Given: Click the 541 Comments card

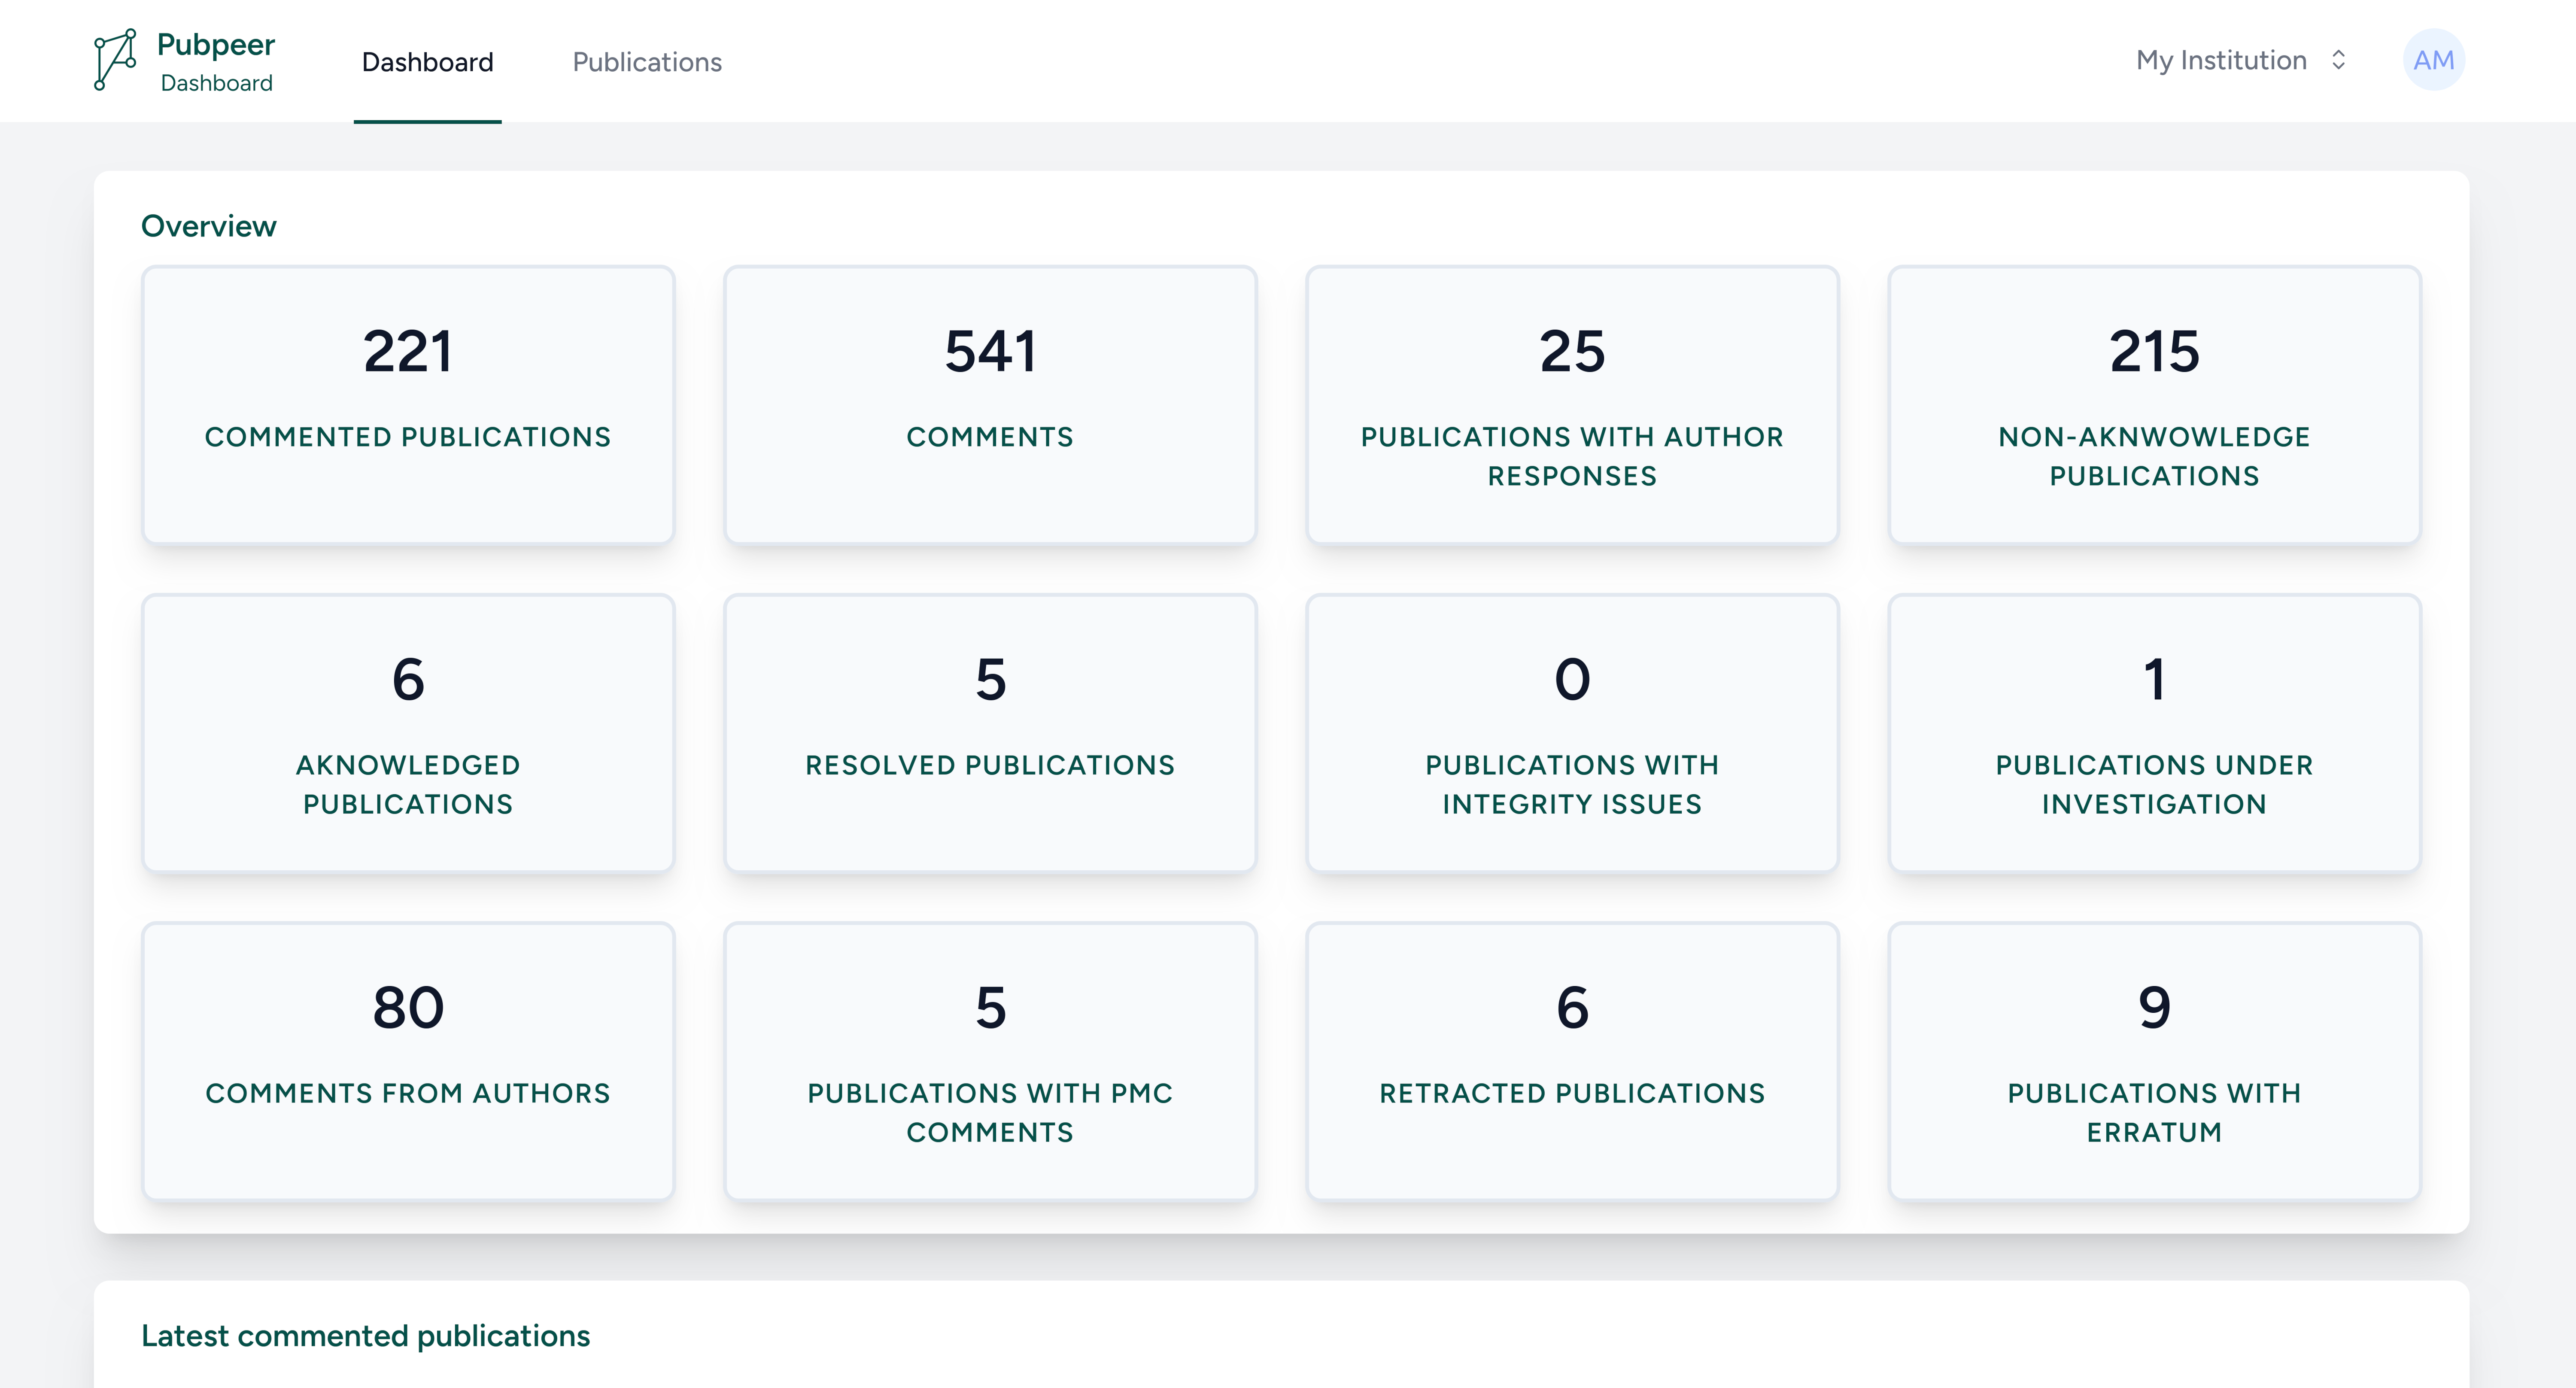Looking at the screenshot, I should (x=990, y=404).
